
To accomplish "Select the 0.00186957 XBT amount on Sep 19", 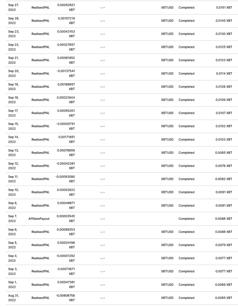I will 66,87.
